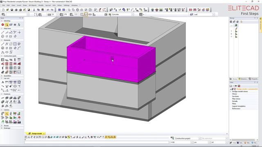Expand the Drainage section
The height and width of the screenshot is (147, 262).
[x=2, y=128]
